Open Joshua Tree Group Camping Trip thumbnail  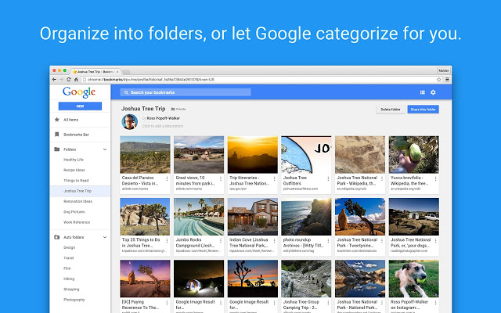(x=306, y=279)
